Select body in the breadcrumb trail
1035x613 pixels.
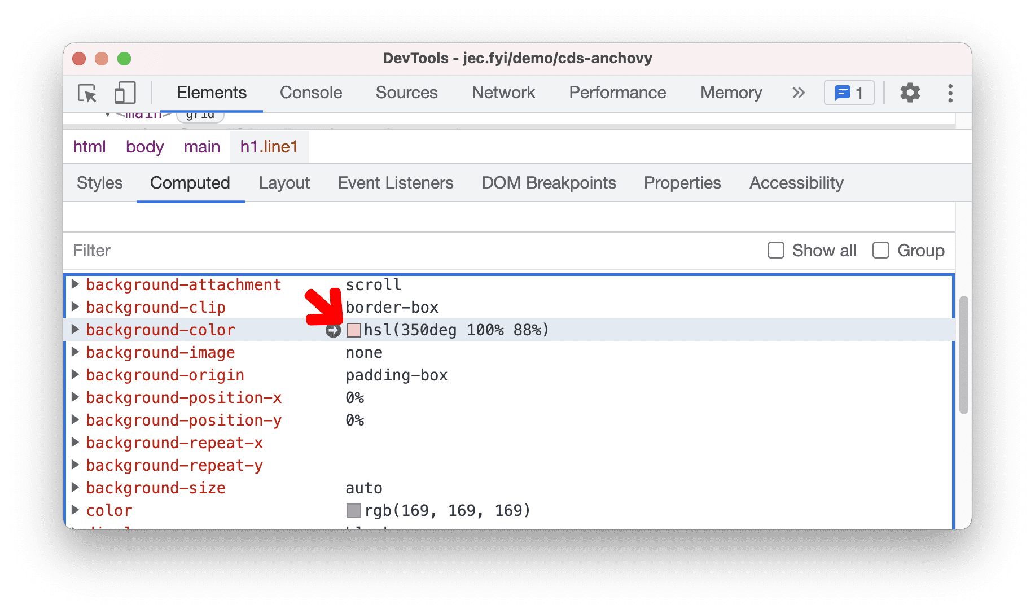click(144, 146)
